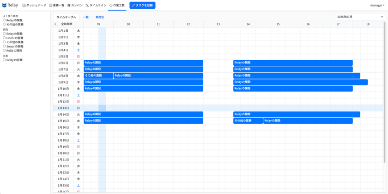Click the 1月13日 date cell
Screen dimensions: 388x194
pyautogui.click(x=63, y=108)
